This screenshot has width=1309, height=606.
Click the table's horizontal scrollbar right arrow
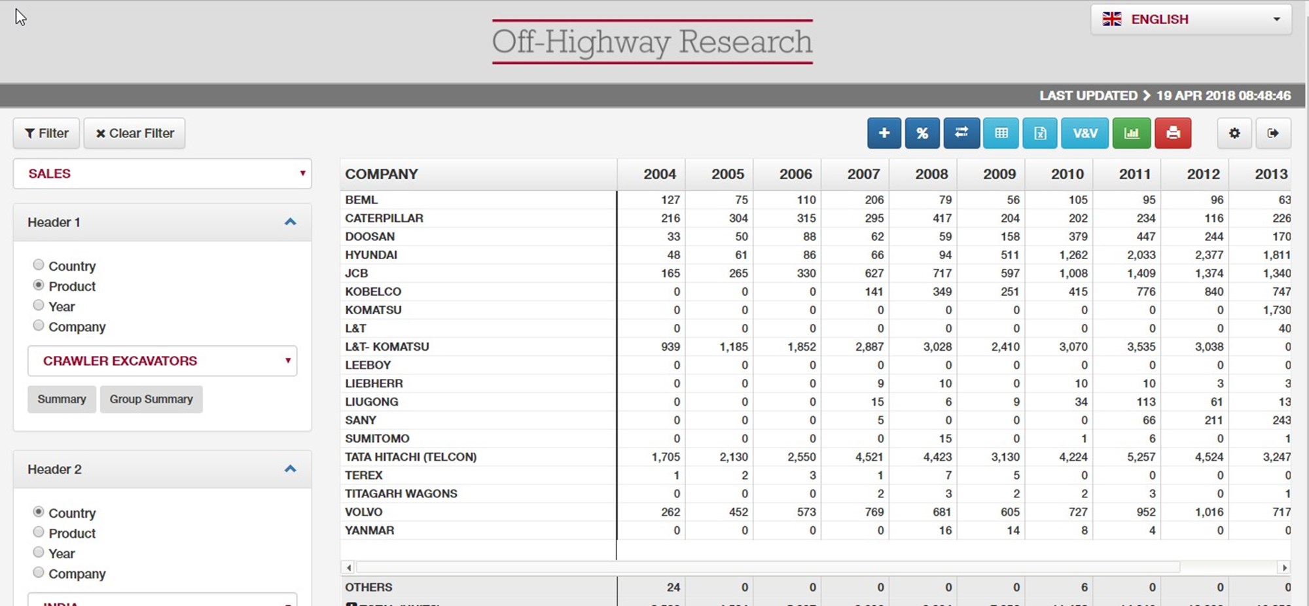tap(1284, 567)
